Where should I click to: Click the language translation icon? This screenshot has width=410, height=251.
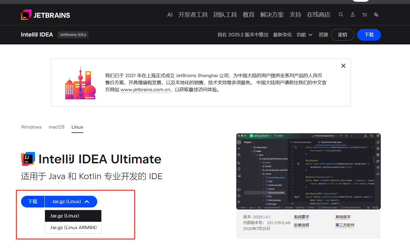(376, 15)
